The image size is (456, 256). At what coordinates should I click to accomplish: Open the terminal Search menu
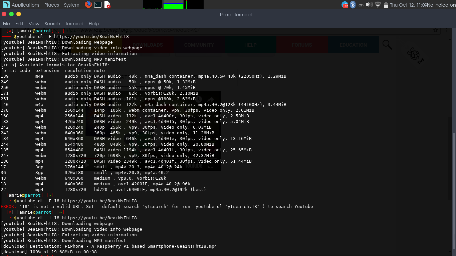click(52, 24)
